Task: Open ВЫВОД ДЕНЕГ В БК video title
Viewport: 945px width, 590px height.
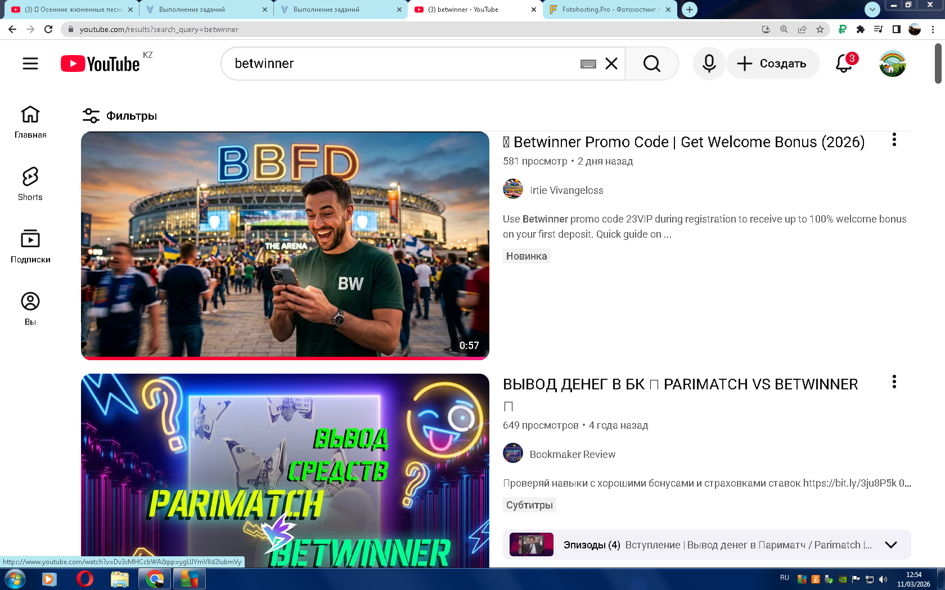Action: coord(681,384)
